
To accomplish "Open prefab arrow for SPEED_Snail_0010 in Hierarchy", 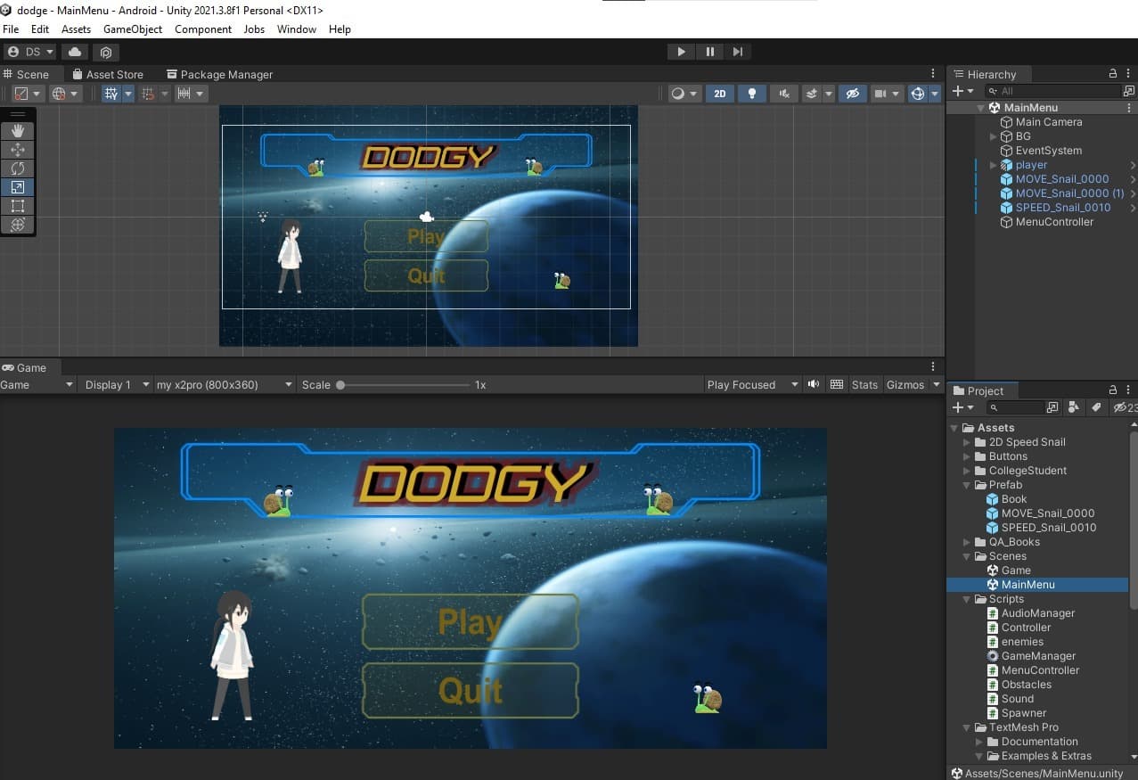I will point(1133,208).
